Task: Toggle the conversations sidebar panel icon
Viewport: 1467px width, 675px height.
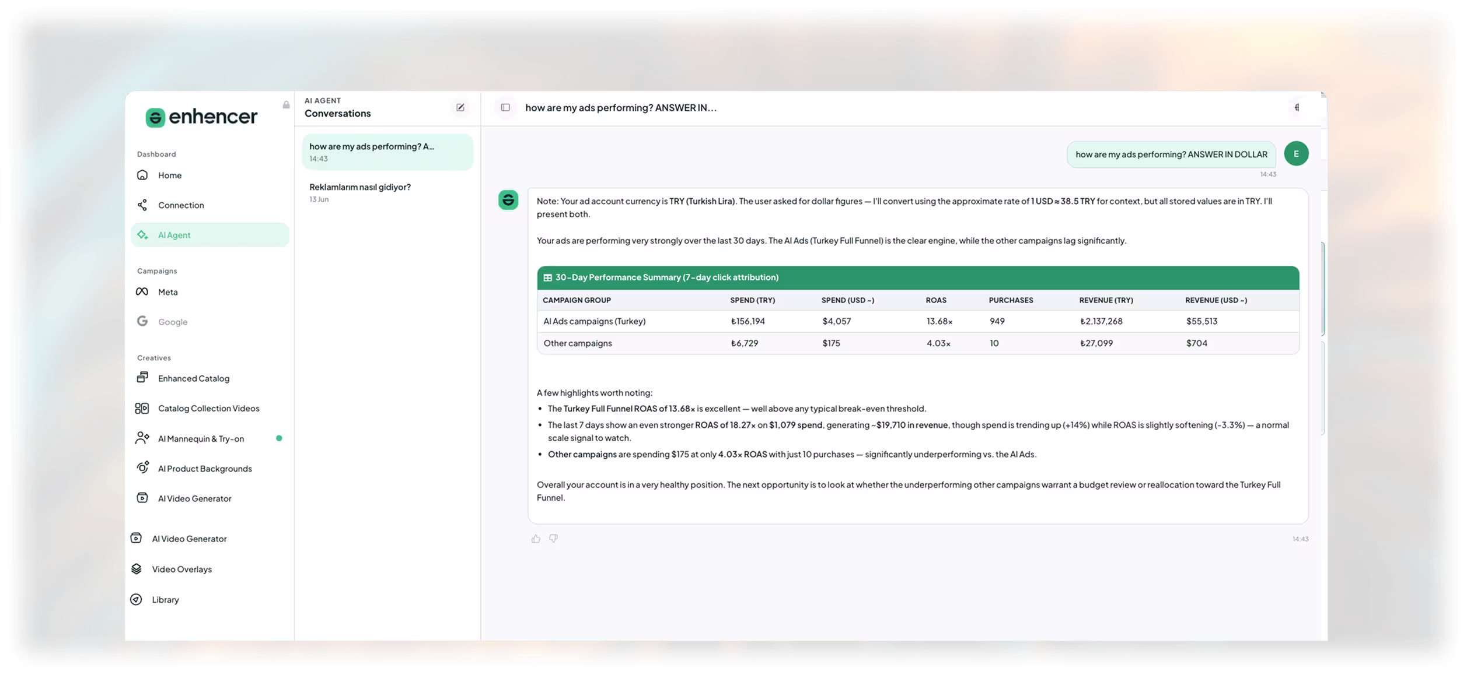Action: (505, 107)
